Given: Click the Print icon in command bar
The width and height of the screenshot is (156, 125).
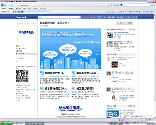Looking at the screenshot, I should [121, 12].
